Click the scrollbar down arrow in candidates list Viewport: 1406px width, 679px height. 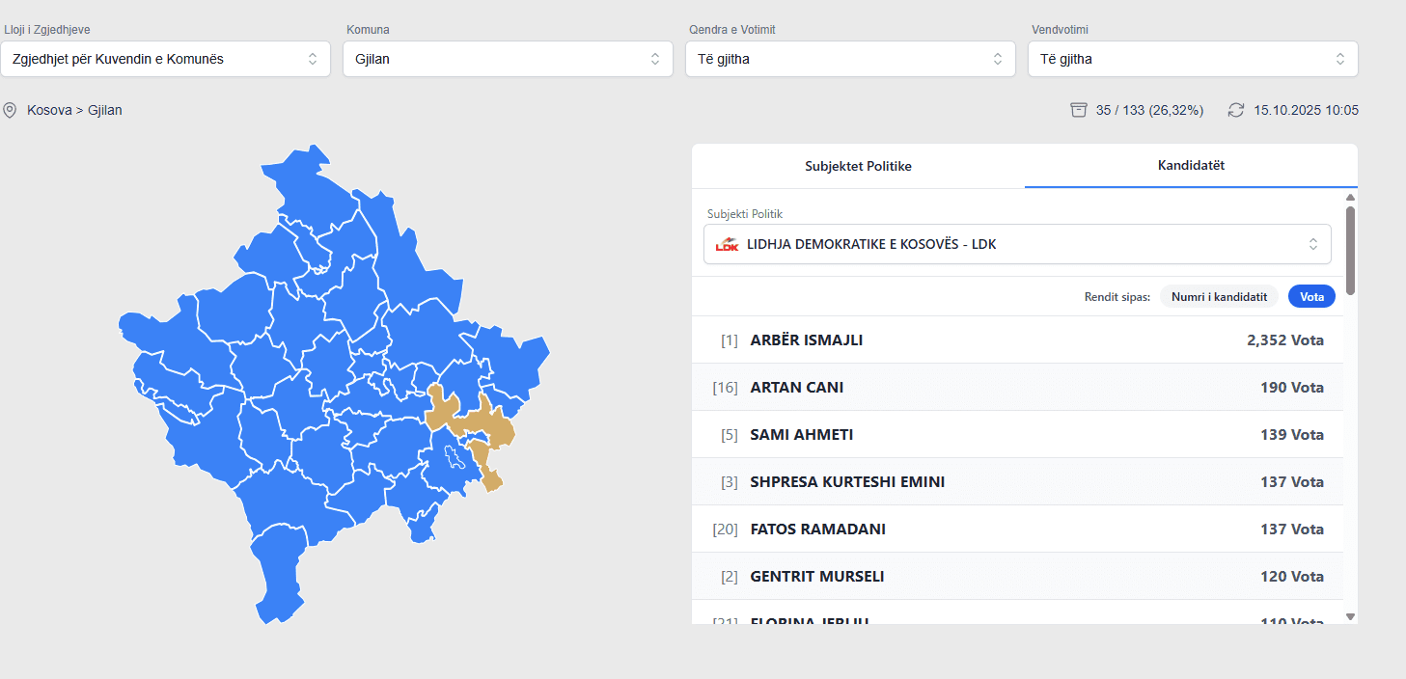(1350, 616)
